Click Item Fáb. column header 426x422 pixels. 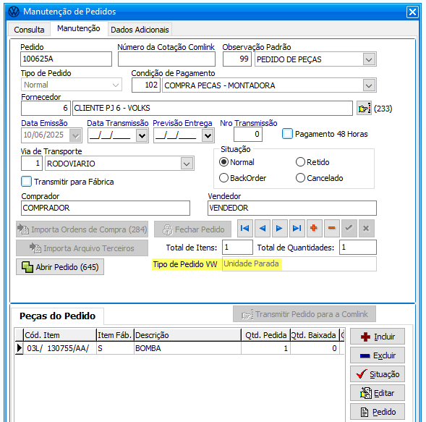click(115, 335)
